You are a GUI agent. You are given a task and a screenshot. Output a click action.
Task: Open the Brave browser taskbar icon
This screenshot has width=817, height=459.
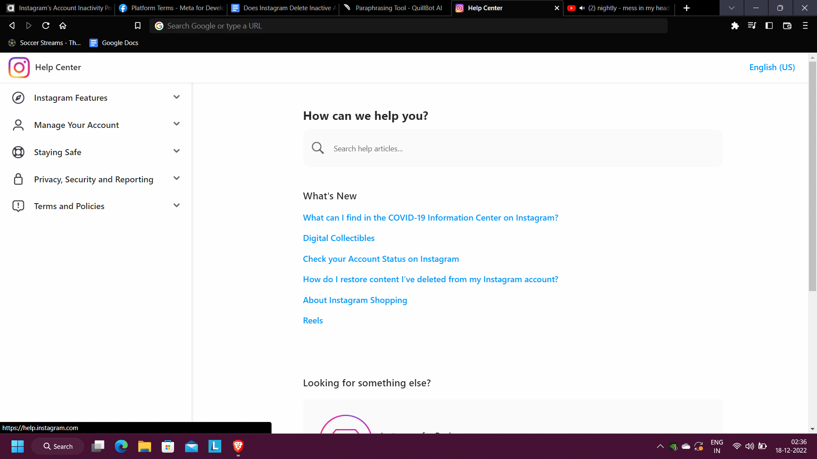tap(238, 446)
